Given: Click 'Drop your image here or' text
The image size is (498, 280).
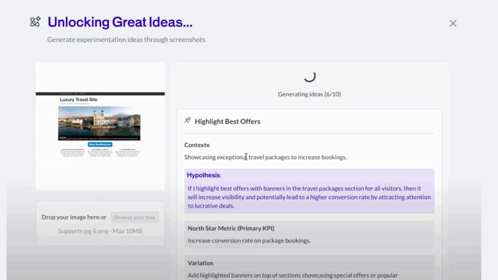Looking at the screenshot, I should (74, 217).
